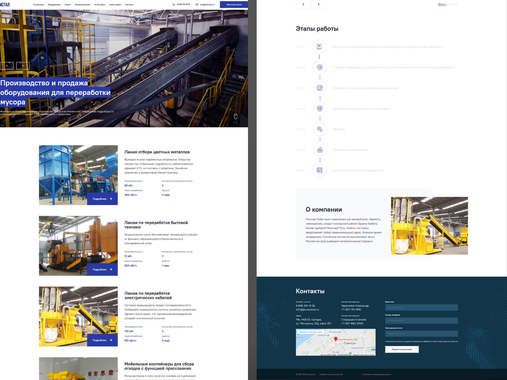Click the Номер телефона input field
This screenshot has width=507, height=380.
pos(421,320)
